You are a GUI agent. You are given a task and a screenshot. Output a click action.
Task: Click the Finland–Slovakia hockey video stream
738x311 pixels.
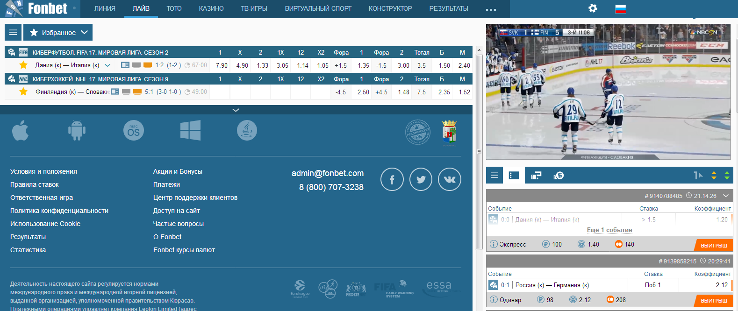pyautogui.click(x=608, y=92)
